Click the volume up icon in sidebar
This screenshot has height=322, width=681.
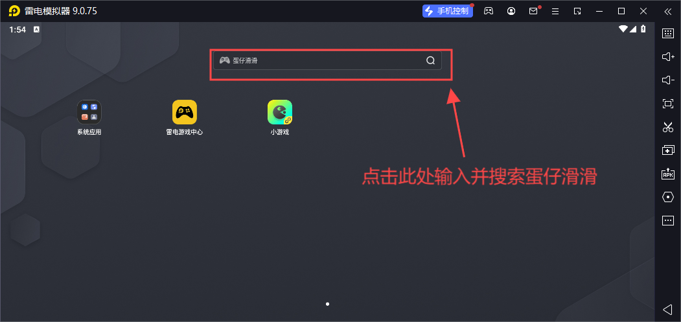[x=668, y=56]
